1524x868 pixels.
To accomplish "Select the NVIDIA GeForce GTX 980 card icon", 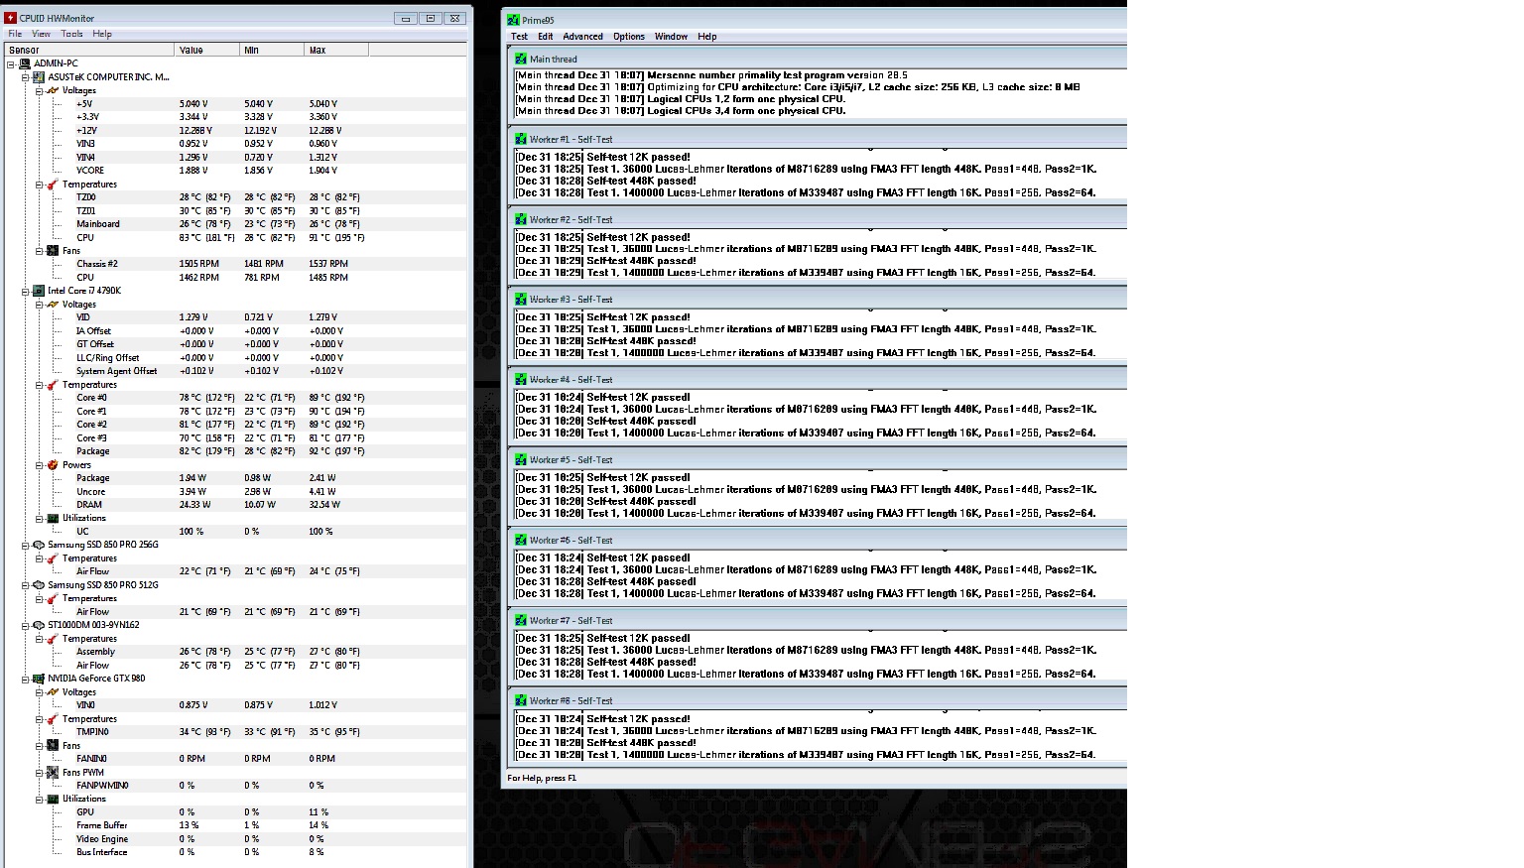I will pos(39,679).
